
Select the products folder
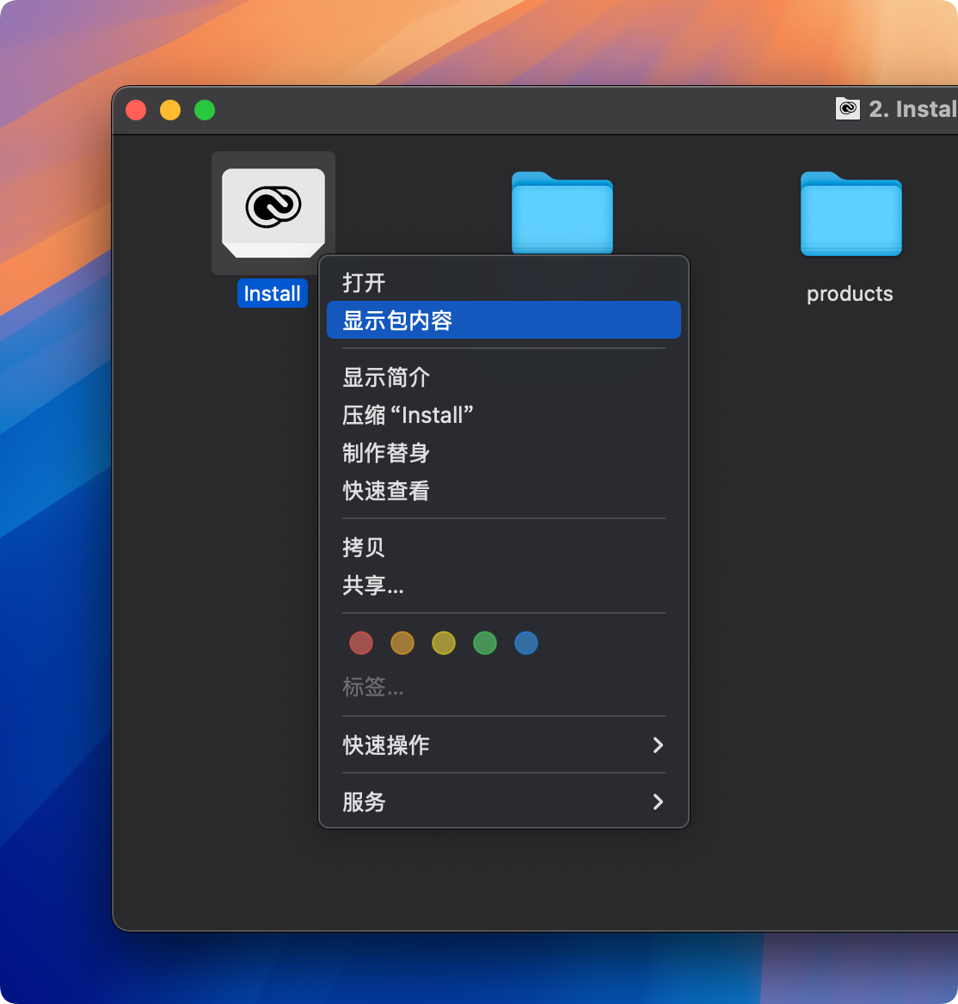[x=850, y=214]
